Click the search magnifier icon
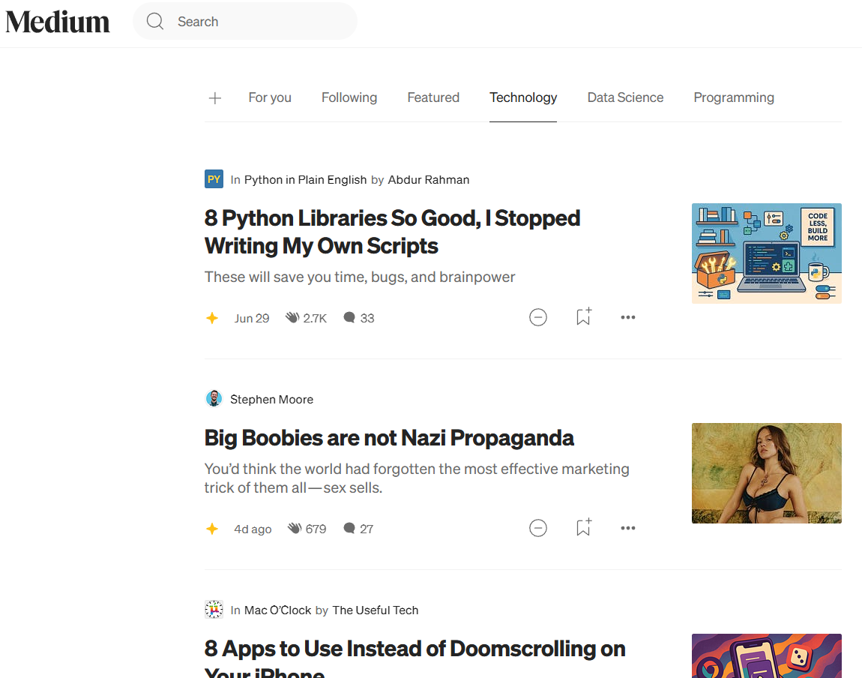Image resolution: width=862 pixels, height=678 pixels. coord(155,22)
